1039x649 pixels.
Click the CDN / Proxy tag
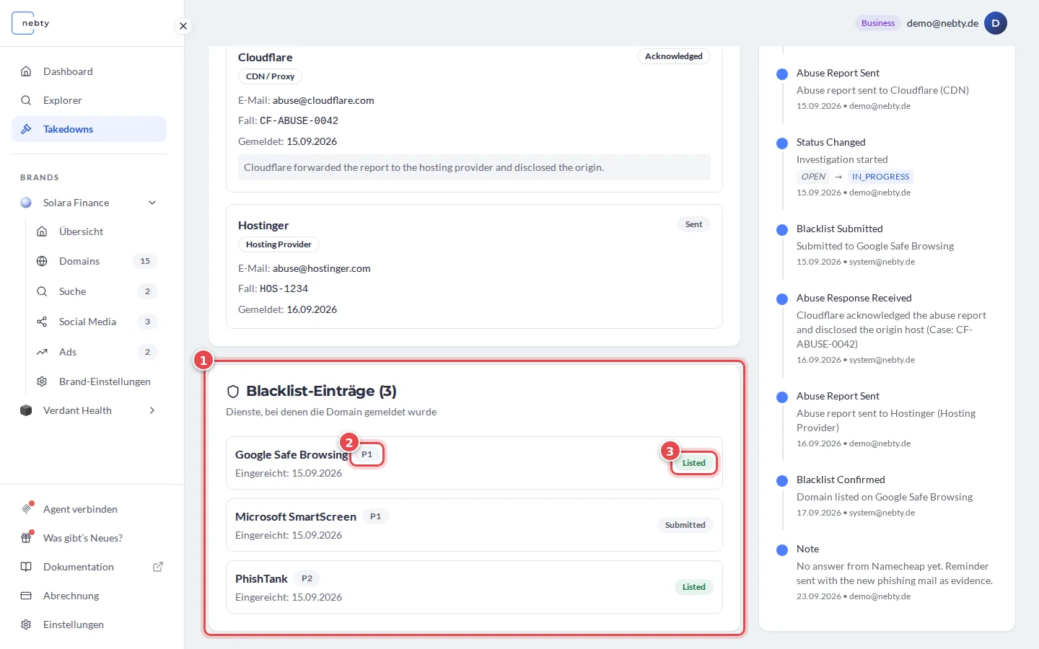click(270, 76)
